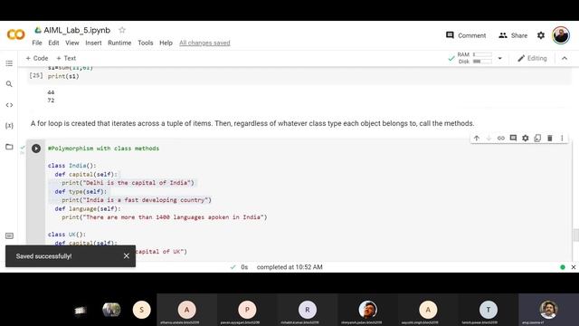Add a new Code cell
Image resolution: width=579 pixels, height=326 pixels.
[x=37, y=58]
